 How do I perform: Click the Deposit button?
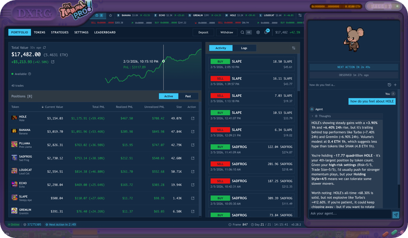click(x=203, y=32)
